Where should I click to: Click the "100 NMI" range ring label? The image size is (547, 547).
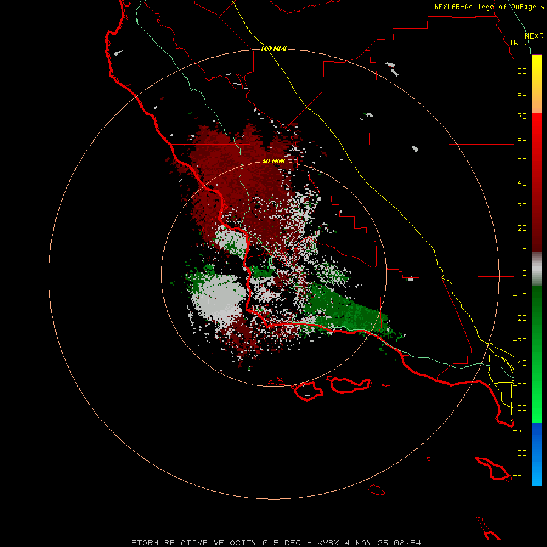(273, 49)
